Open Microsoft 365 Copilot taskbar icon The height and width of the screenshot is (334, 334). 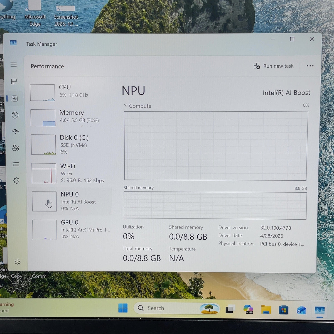coord(248,309)
